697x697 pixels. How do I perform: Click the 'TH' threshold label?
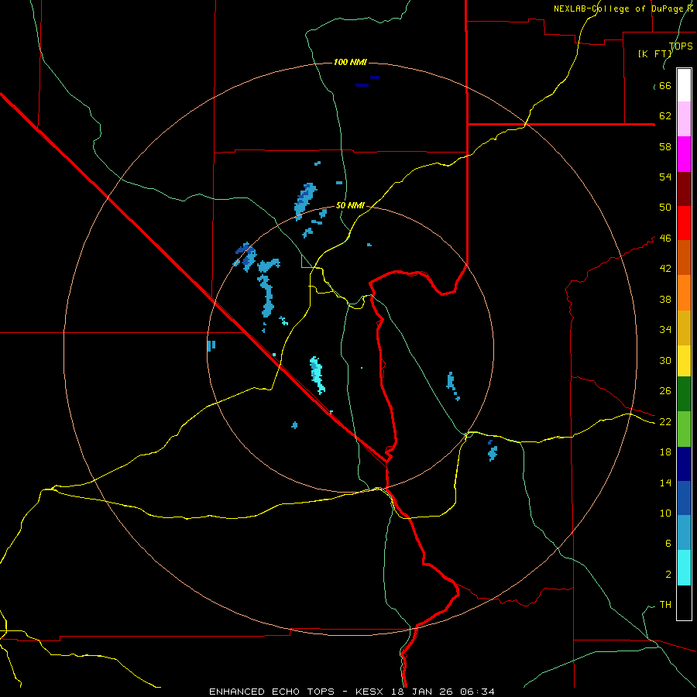(x=665, y=605)
